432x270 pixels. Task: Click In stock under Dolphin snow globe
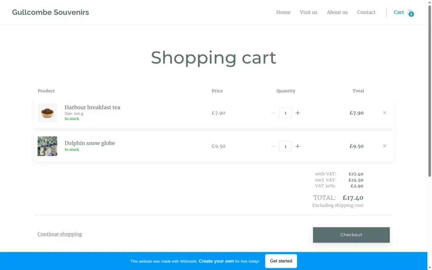pyautogui.click(x=72, y=150)
